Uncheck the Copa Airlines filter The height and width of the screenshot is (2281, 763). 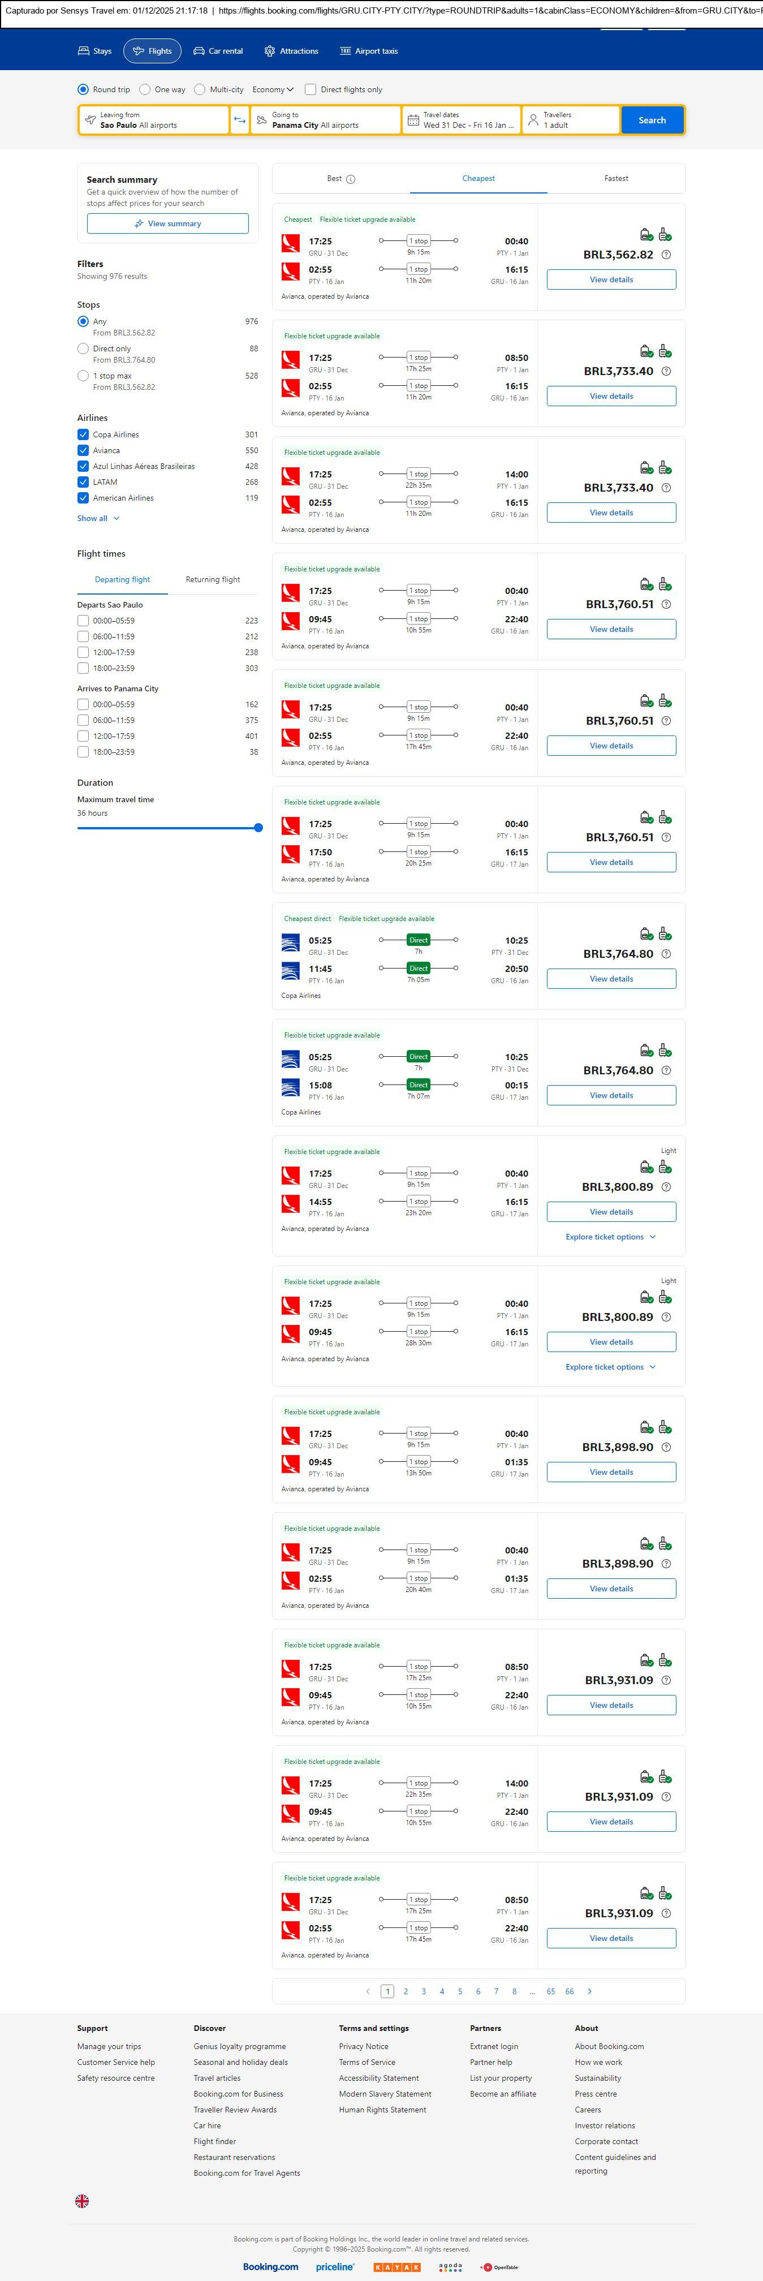click(83, 435)
